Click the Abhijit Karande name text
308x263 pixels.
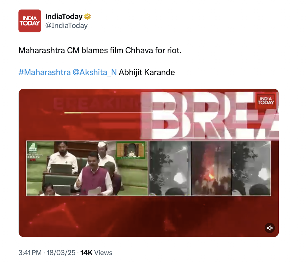(x=147, y=72)
